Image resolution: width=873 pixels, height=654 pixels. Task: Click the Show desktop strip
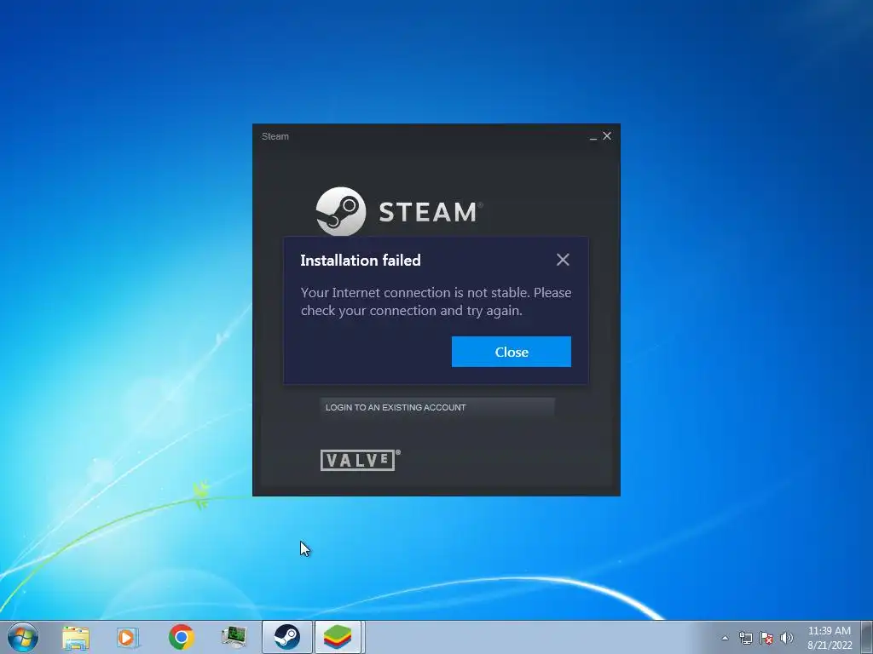(x=866, y=637)
